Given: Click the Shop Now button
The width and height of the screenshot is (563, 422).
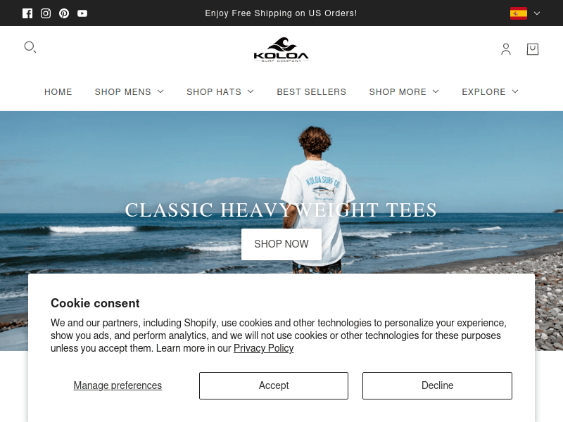Looking at the screenshot, I should tap(281, 244).
